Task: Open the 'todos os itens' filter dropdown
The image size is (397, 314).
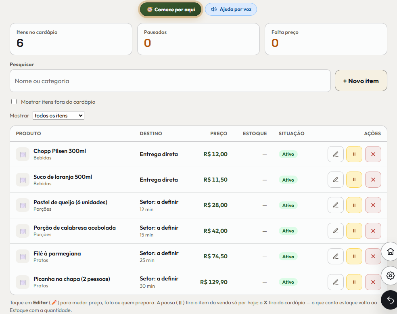Action: pyautogui.click(x=59, y=116)
